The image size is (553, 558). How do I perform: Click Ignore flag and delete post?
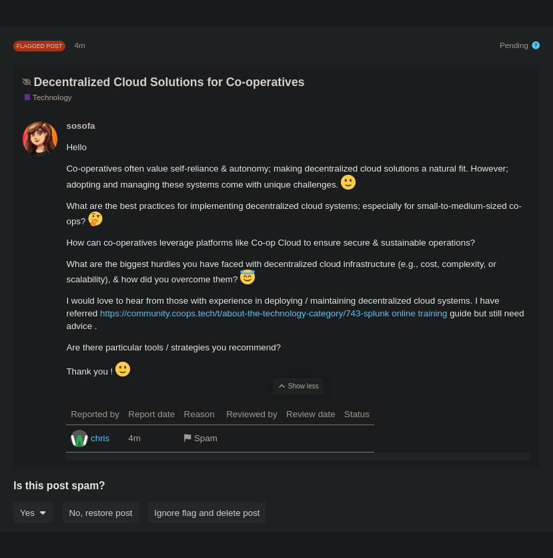(x=207, y=513)
